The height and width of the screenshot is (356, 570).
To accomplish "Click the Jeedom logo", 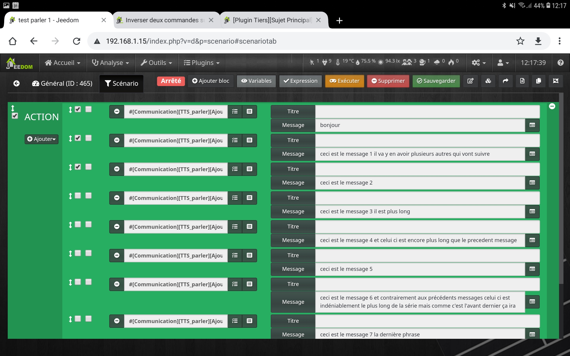I will click(20, 63).
